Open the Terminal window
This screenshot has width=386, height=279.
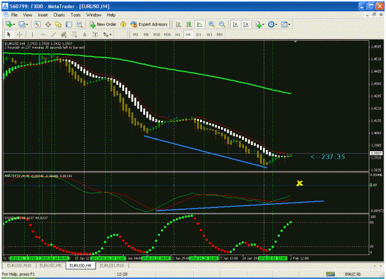[x=69, y=24]
